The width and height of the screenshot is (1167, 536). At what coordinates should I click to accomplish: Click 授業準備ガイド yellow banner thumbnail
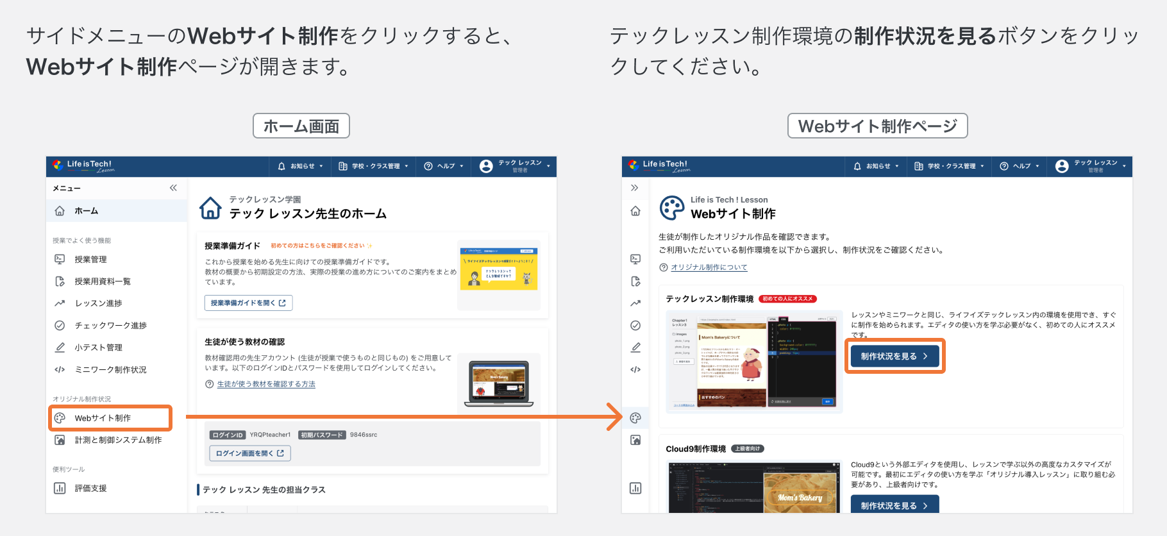499,269
